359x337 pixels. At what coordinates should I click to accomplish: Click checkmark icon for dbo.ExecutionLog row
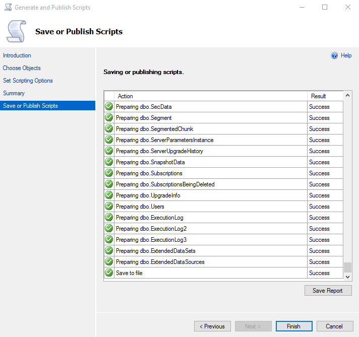tap(109, 217)
